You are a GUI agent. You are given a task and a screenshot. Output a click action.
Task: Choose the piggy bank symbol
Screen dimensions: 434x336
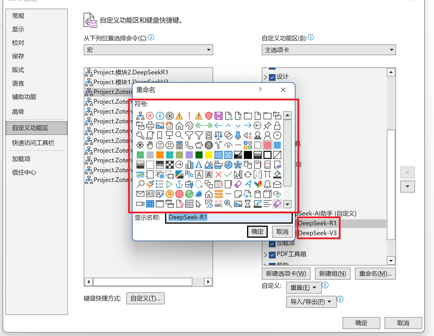click(199, 145)
